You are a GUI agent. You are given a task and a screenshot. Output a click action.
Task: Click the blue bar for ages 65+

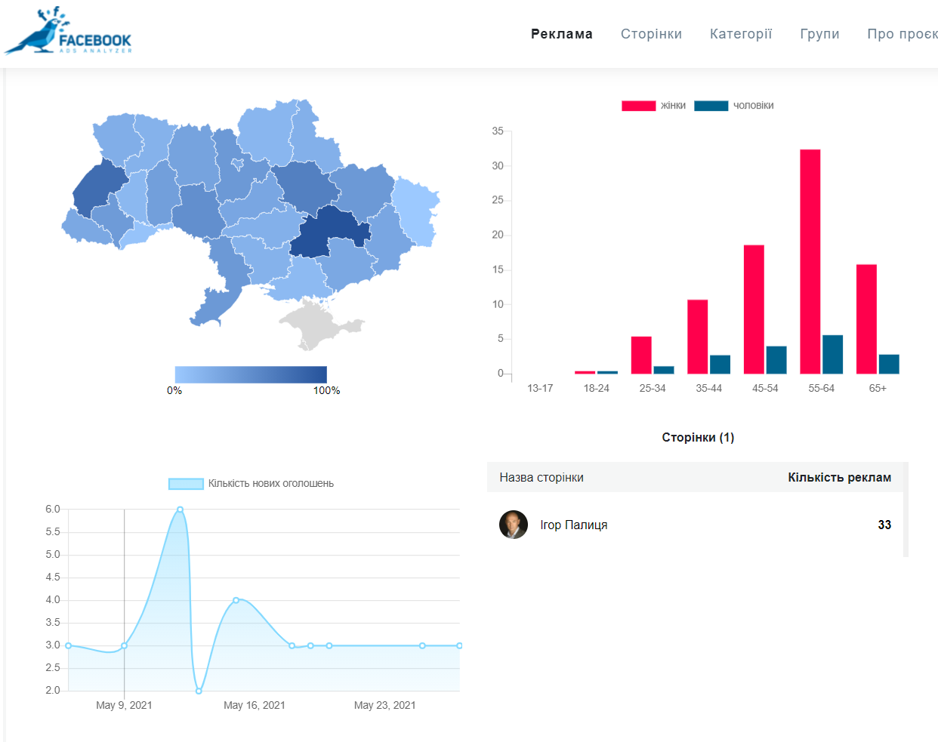tap(889, 364)
